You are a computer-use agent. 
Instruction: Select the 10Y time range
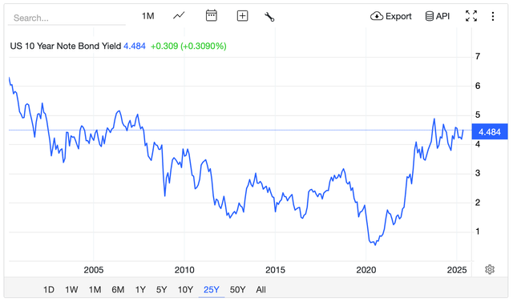point(185,289)
